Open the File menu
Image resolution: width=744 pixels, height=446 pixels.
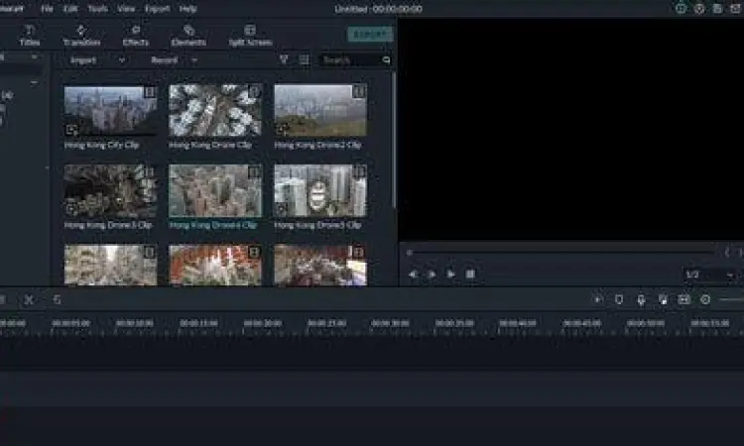[47, 8]
